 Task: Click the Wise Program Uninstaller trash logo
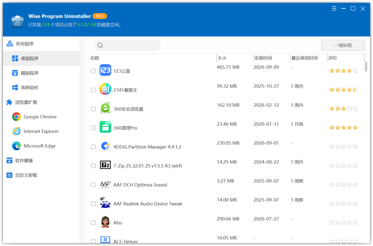(17, 21)
